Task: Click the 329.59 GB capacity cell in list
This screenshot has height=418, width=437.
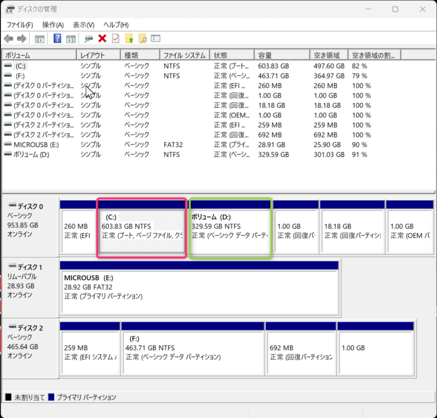Action: [274, 155]
